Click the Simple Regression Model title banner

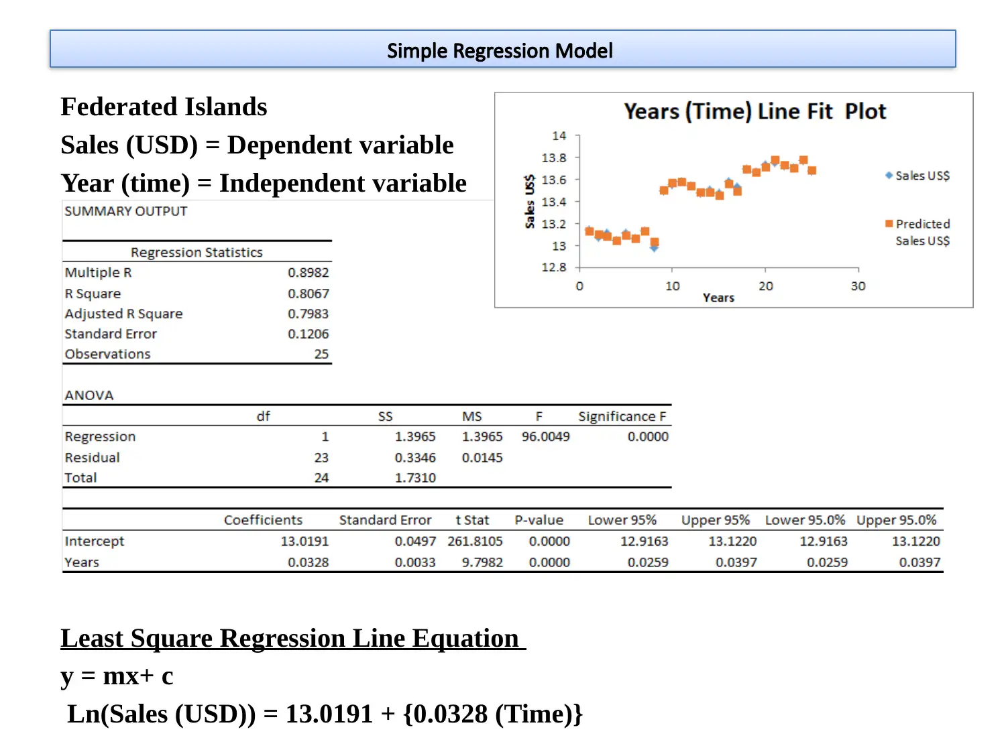502,49
